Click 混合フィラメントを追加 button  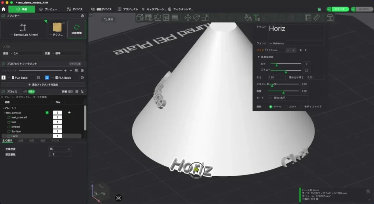coord(43,85)
